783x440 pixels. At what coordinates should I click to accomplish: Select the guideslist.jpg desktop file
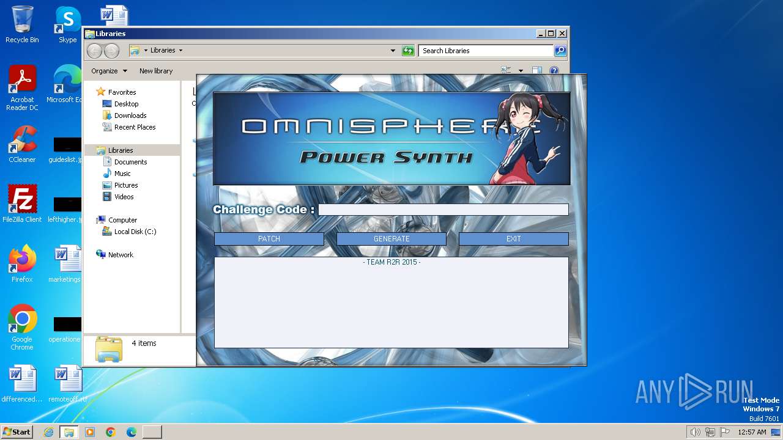(66, 150)
